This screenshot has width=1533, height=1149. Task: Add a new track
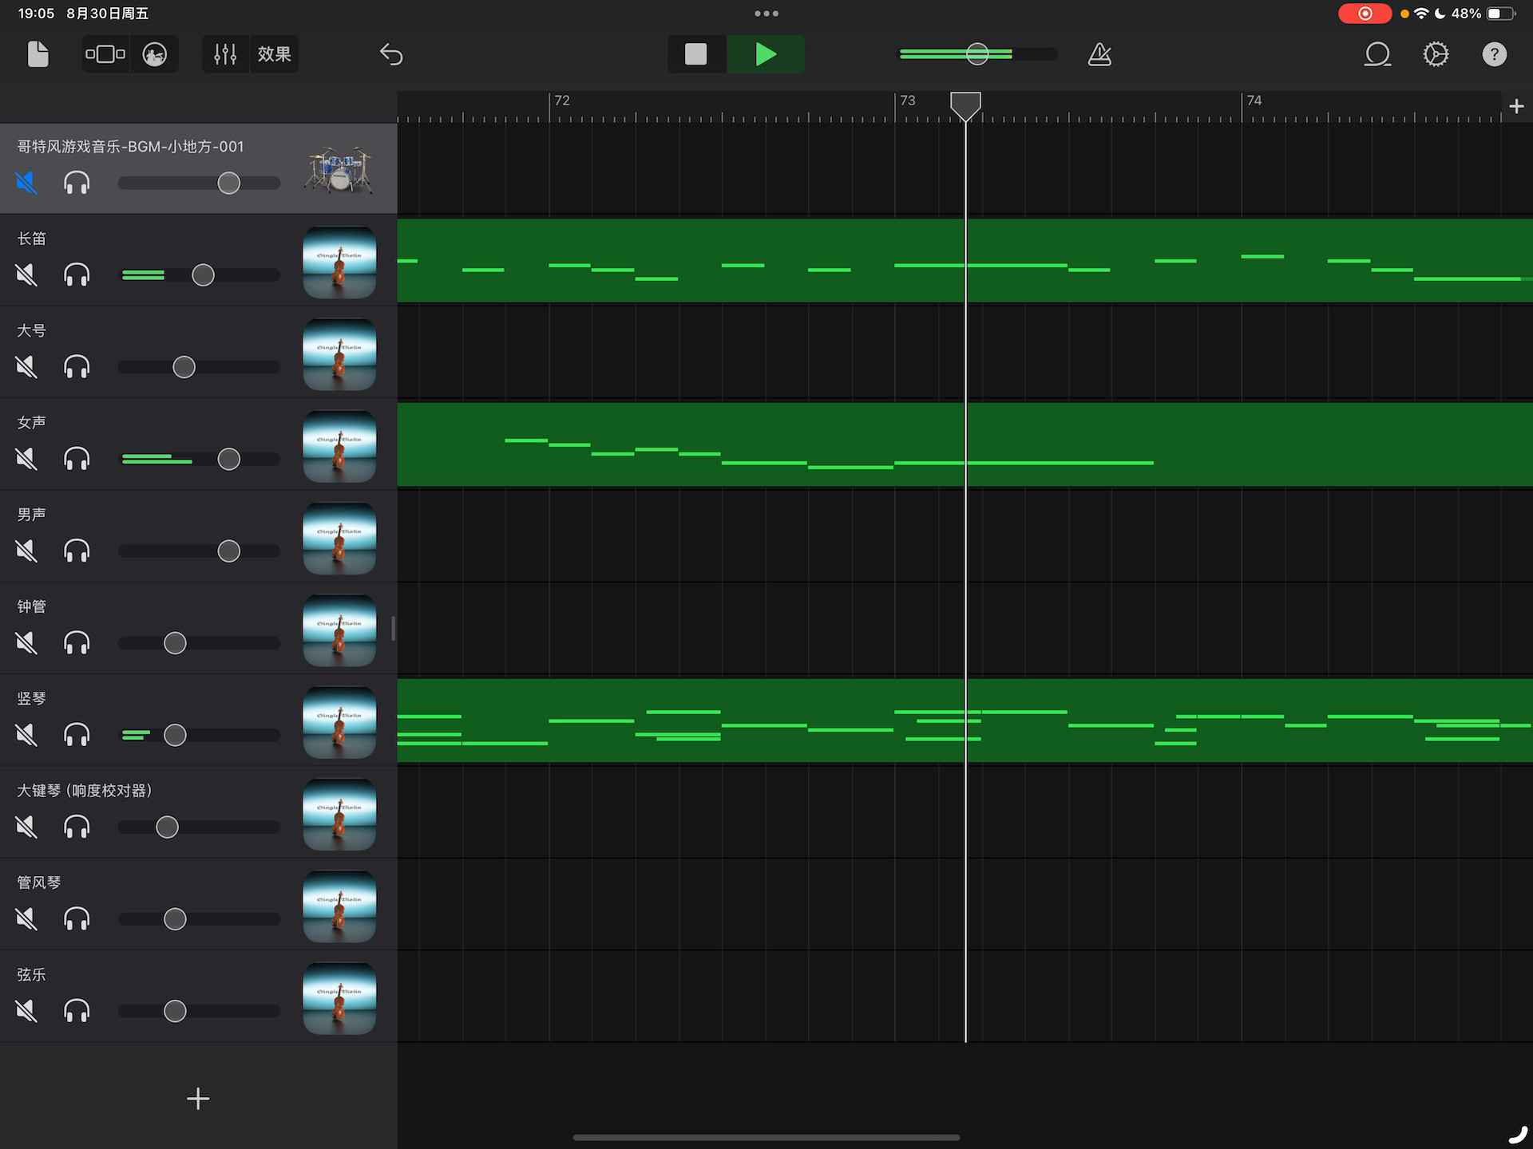pos(198,1099)
